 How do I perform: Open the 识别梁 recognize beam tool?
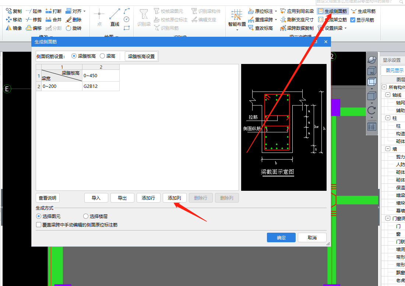tap(144, 17)
